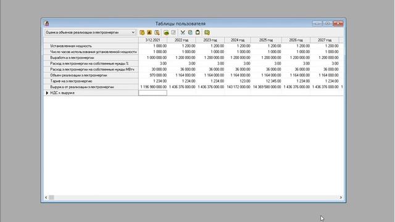Select the Выручка от реализации электроэнергии row header

click(91, 87)
